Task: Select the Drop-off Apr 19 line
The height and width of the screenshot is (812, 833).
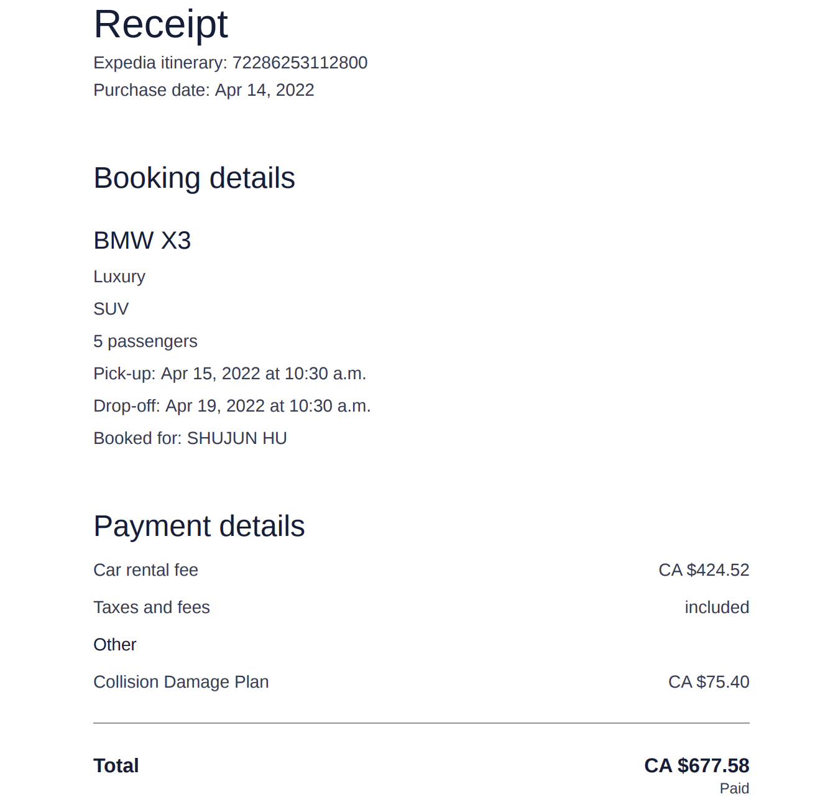Action: click(x=232, y=406)
